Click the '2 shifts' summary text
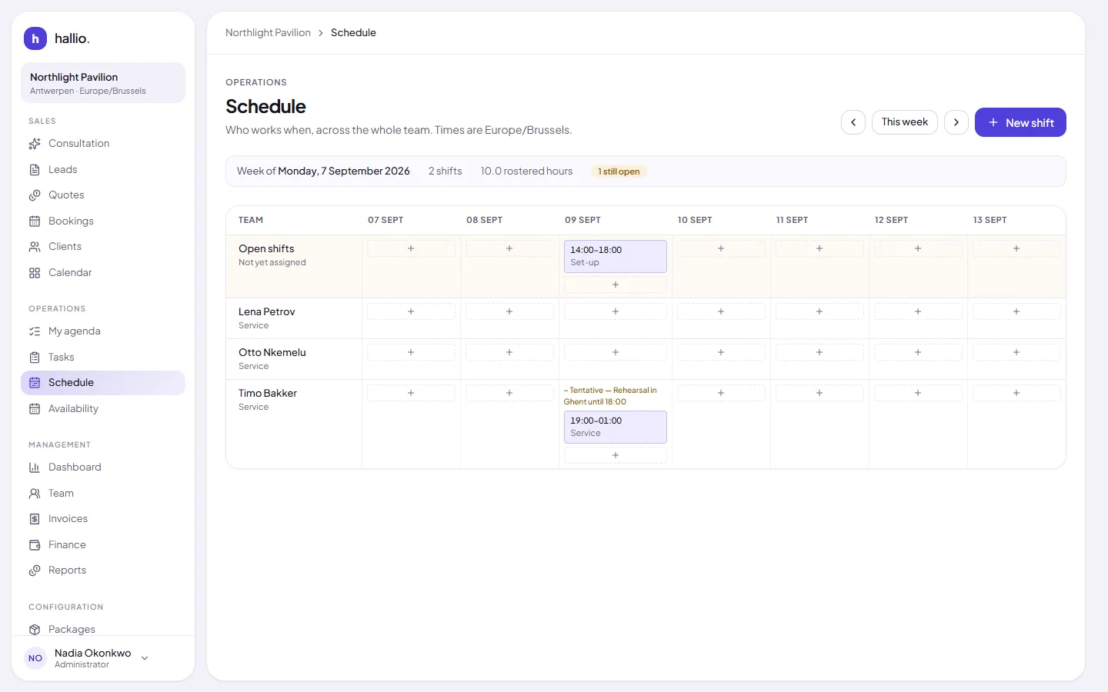Viewport: 1108px width, 692px height. 446,171
